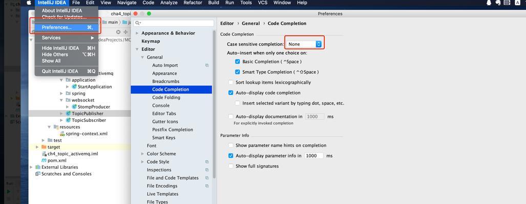526x204 pixels.
Task: Click the orange target folder icon
Action: coord(44,147)
